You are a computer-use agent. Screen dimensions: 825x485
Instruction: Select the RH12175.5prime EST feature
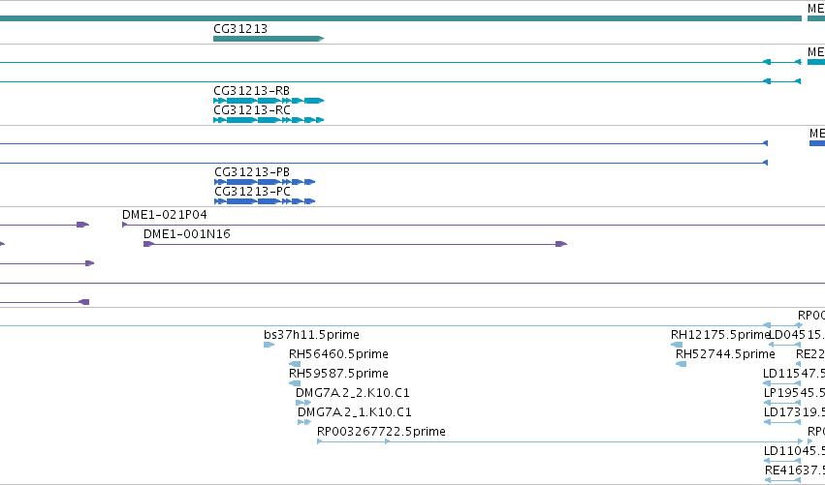click(x=677, y=345)
